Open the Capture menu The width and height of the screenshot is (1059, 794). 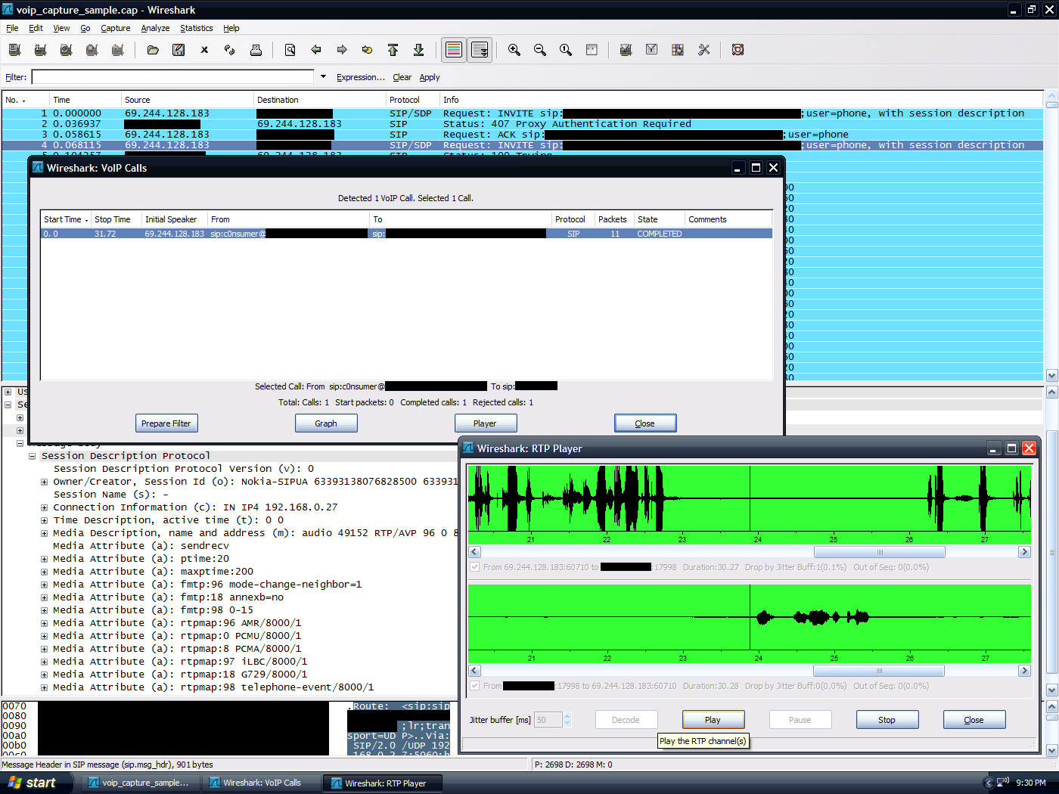point(116,28)
